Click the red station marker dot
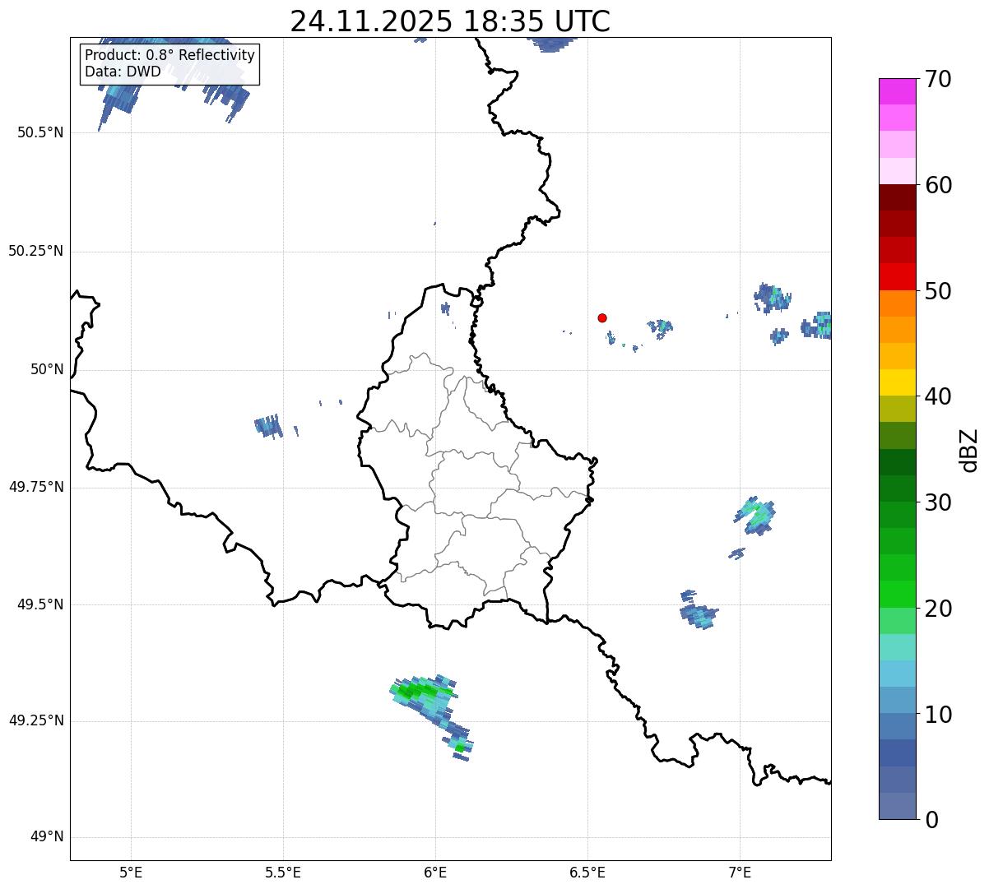This screenshot has height=889, width=989. [602, 317]
